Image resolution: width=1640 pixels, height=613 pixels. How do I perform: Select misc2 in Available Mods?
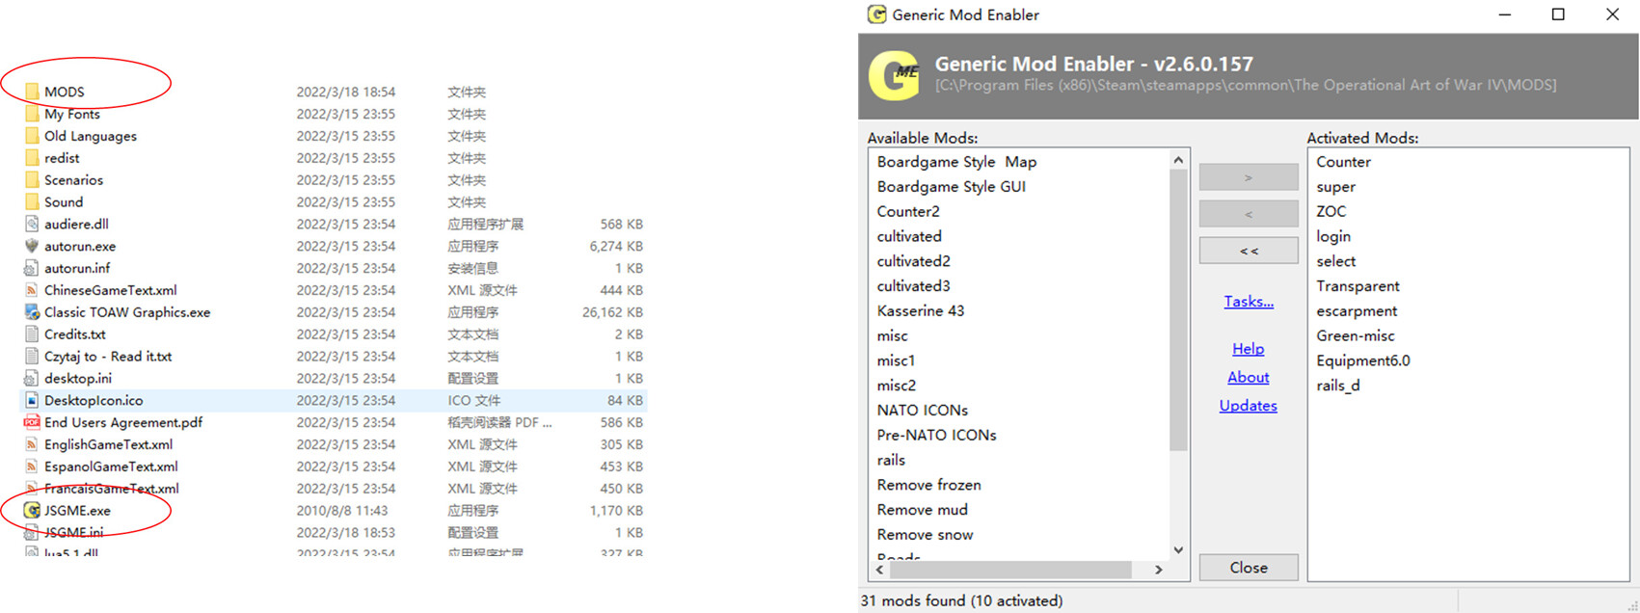[x=897, y=386]
